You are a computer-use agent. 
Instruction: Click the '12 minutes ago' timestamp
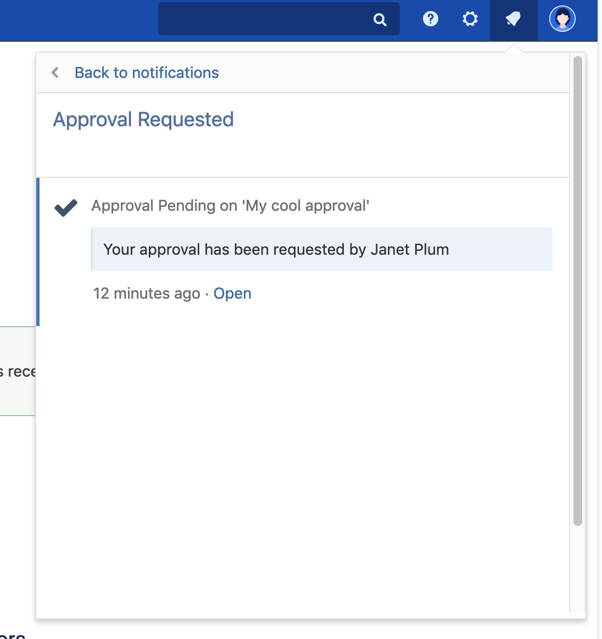pyautogui.click(x=147, y=294)
